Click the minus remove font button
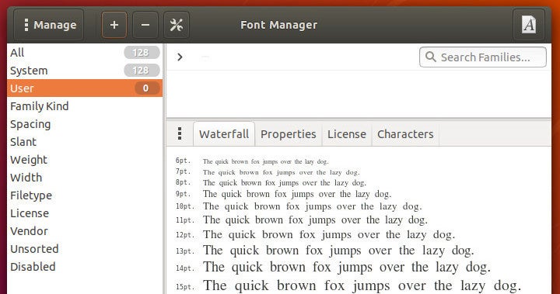Image resolution: width=560 pixels, height=294 pixels. coord(145,25)
